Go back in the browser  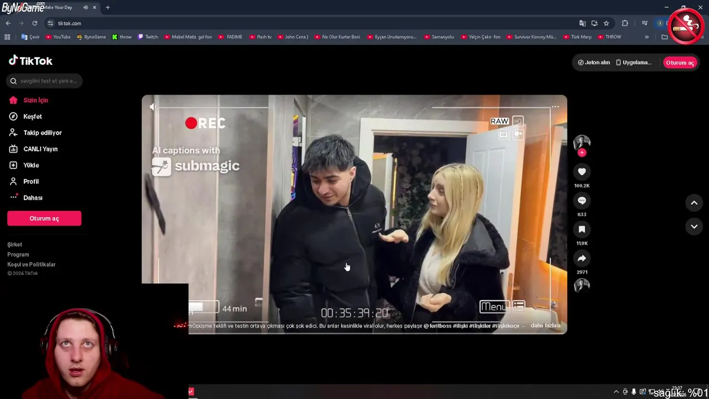click(x=8, y=23)
